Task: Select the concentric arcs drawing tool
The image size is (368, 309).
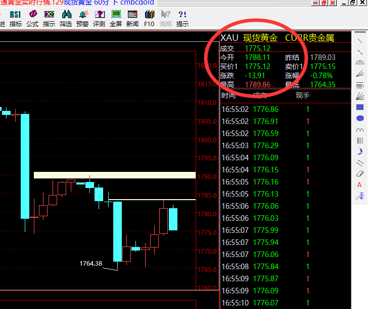Action: coord(360,63)
